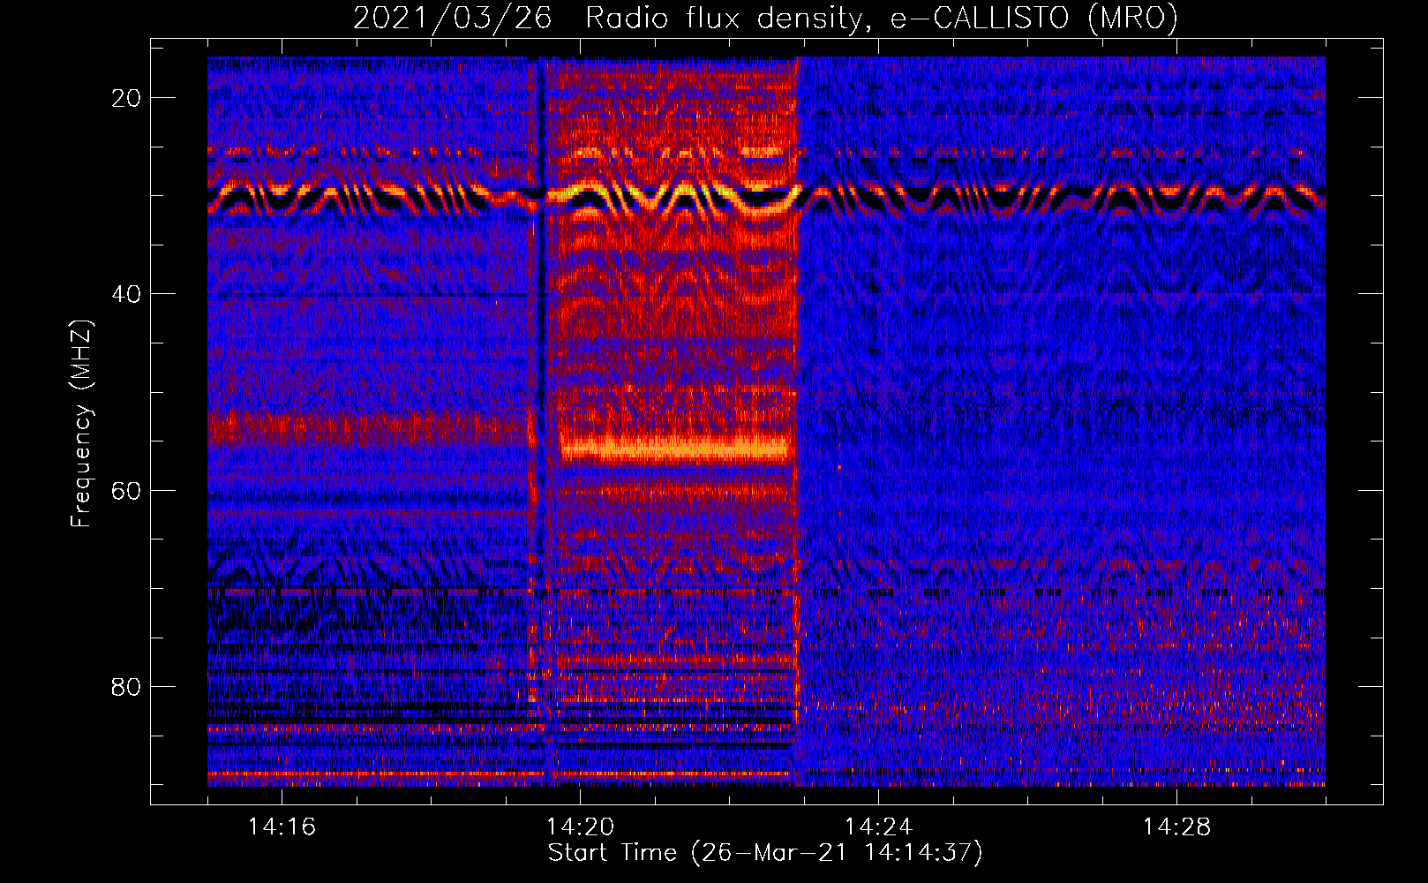Click the bright yellow band near 56 MHz
This screenshot has height=883, width=1428.
675,449
